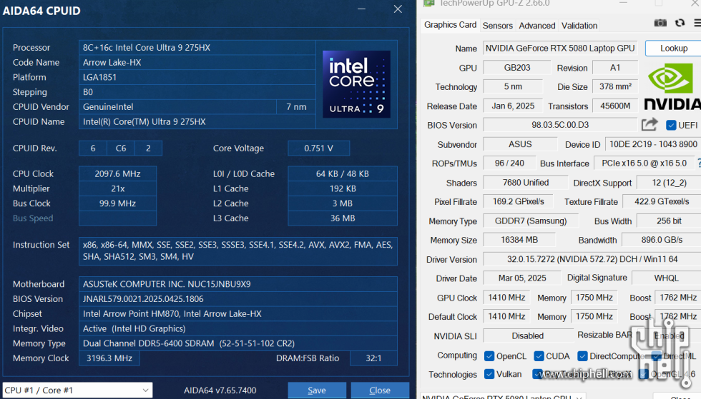Click the GPU-Z screenshot camera icon
Viewport: 701px width, 399px height.
click(660, 24)
